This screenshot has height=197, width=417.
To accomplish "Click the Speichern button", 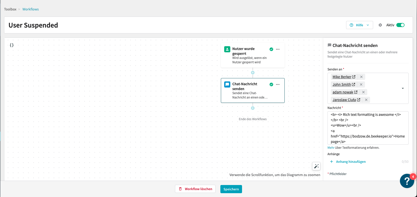I will (231, 189).
